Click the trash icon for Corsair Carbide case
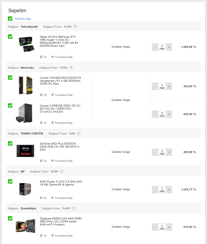This screenshot has width=207, height=244. point(41,123)
